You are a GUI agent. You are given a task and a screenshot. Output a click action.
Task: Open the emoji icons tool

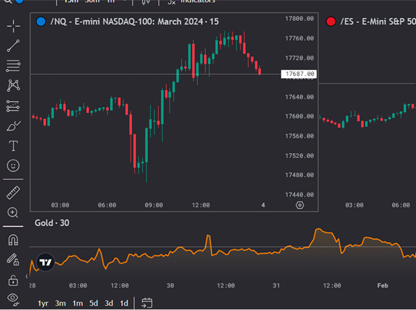click(x=13, y=166)
